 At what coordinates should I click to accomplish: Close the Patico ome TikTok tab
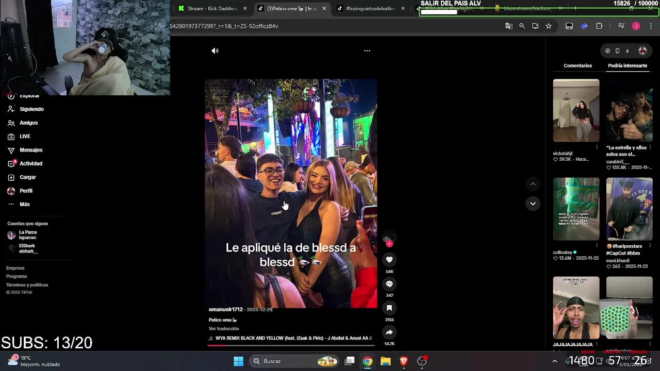(x=324, y=8)
